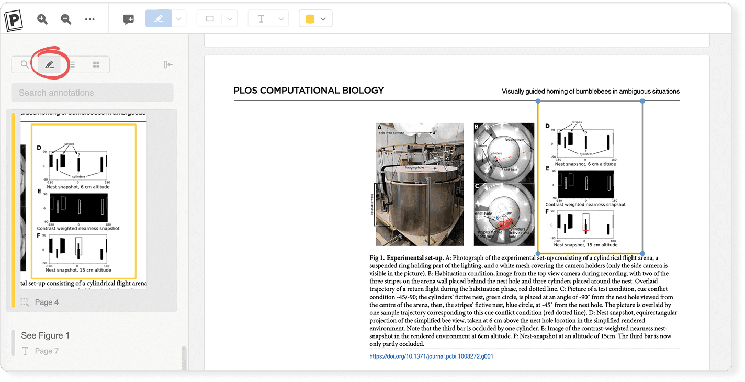The width and height of the screenshot is (745, 382).
Task: Open the journal DOI link
Action: pyautogui.click(x=431, y=356)
